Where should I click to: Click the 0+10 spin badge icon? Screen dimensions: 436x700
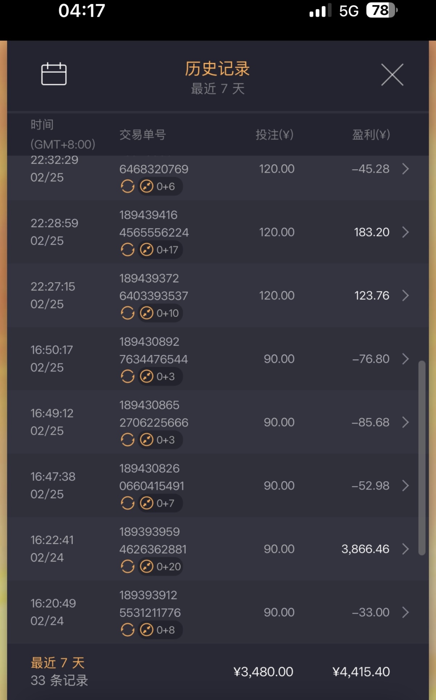(160, 313)
